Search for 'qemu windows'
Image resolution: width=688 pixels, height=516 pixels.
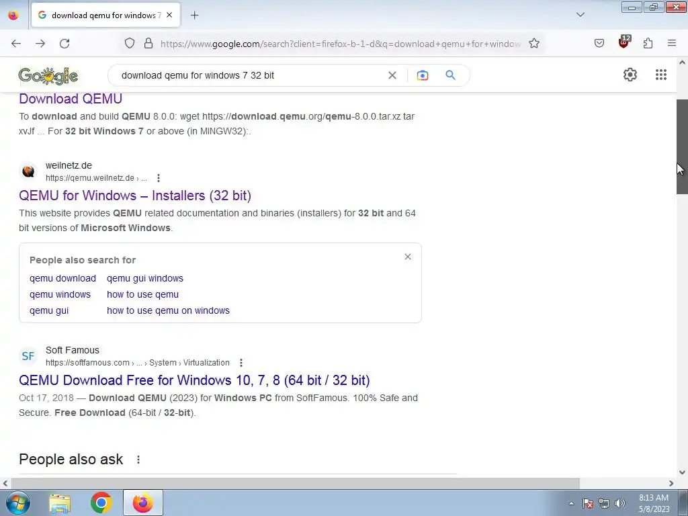[x=60, y=294]
